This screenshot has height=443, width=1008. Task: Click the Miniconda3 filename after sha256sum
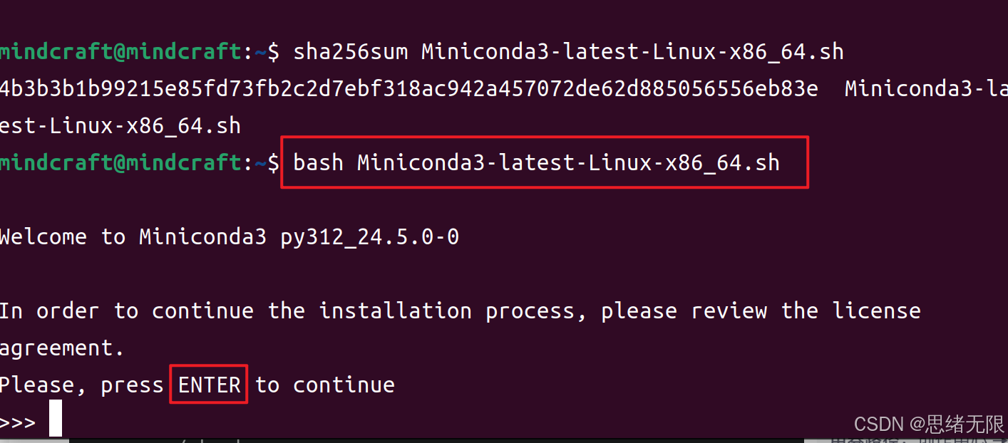click(x=633, y=52)
